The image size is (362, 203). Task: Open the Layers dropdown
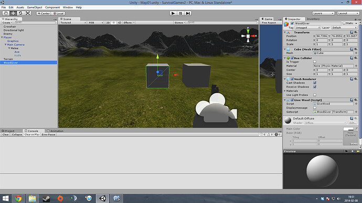pyautogui.click(x=323, y=14)
